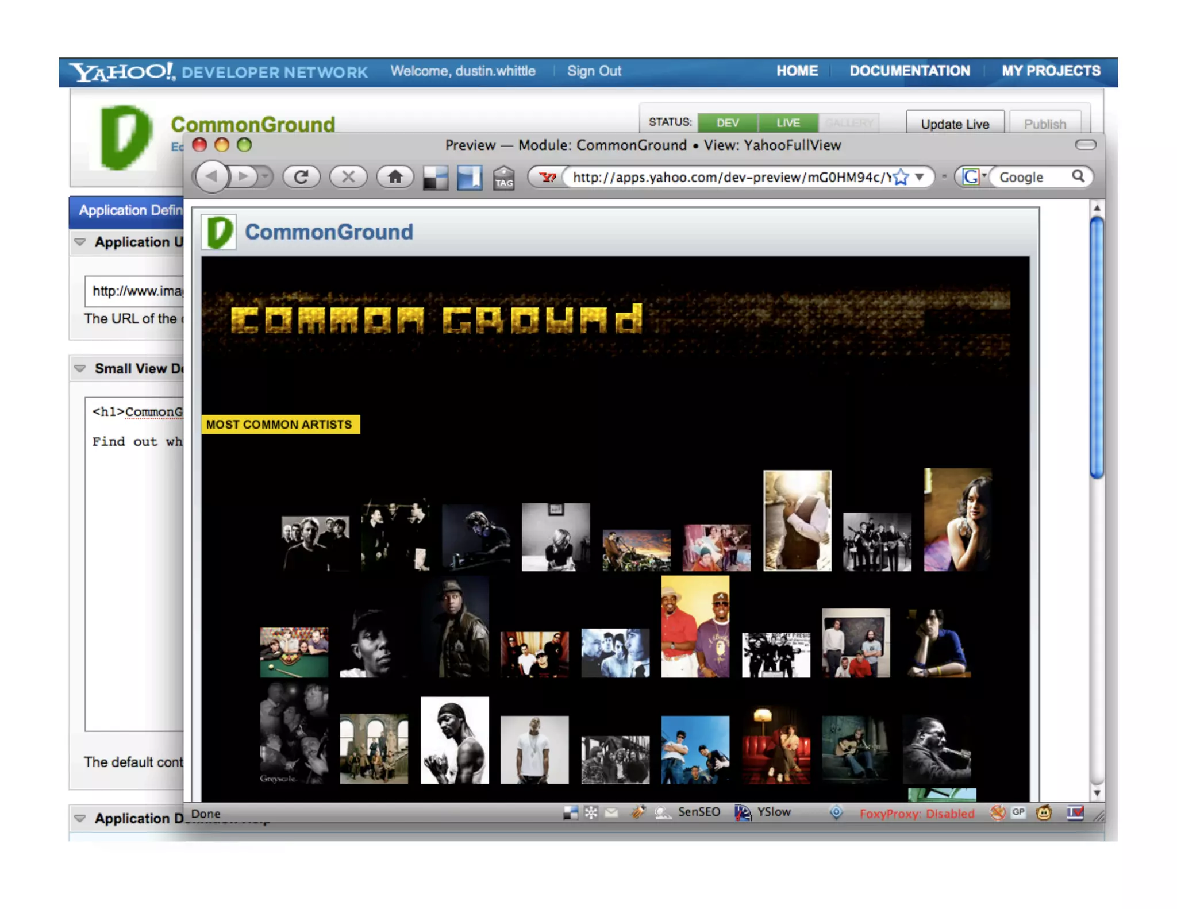This screenshot has width=1177, height=909.
Task: Click the pool table artist thumbnail
Action: (294, 652)
